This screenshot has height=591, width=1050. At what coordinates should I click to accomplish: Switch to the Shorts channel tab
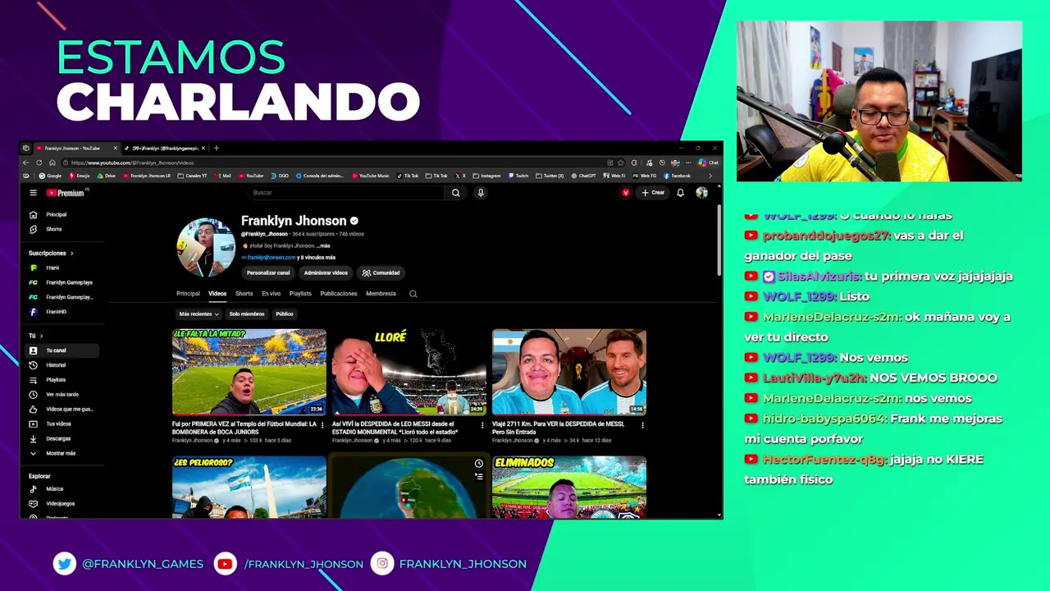click(244, 294)
